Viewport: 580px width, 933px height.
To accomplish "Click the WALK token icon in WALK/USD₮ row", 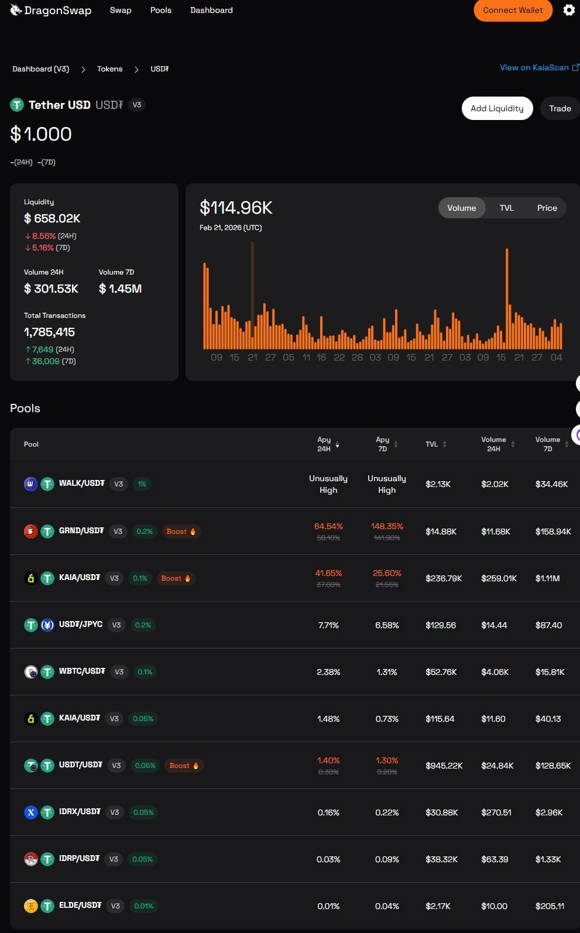I will (31, 484).
